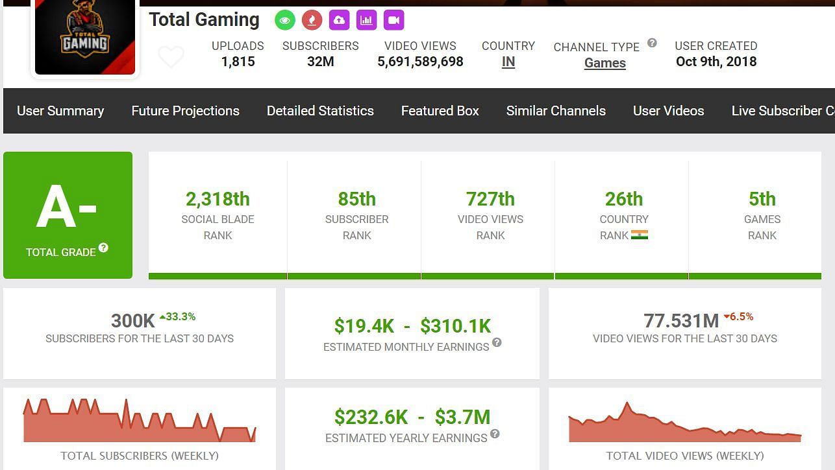This screenshot has width=835, height=470.
Task: Click the purple cloud upload icon
Action: click(x=339, y=20)
